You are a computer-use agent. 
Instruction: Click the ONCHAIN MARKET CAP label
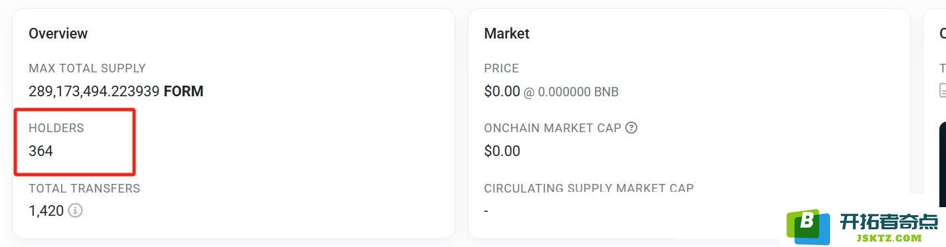552,128
